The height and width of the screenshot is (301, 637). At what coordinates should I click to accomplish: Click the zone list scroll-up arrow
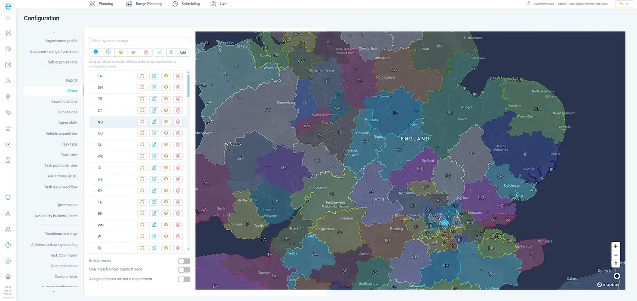pos(188,73)
